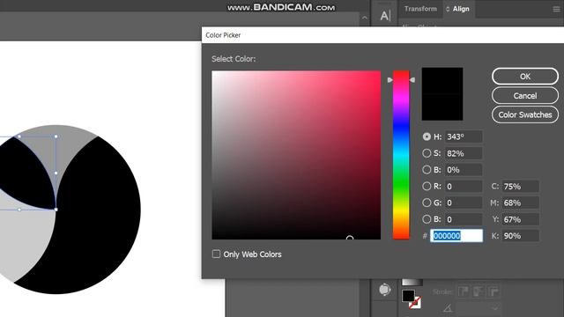Click the blue B value field
564x317 pixels.
[x=464, y=219]
